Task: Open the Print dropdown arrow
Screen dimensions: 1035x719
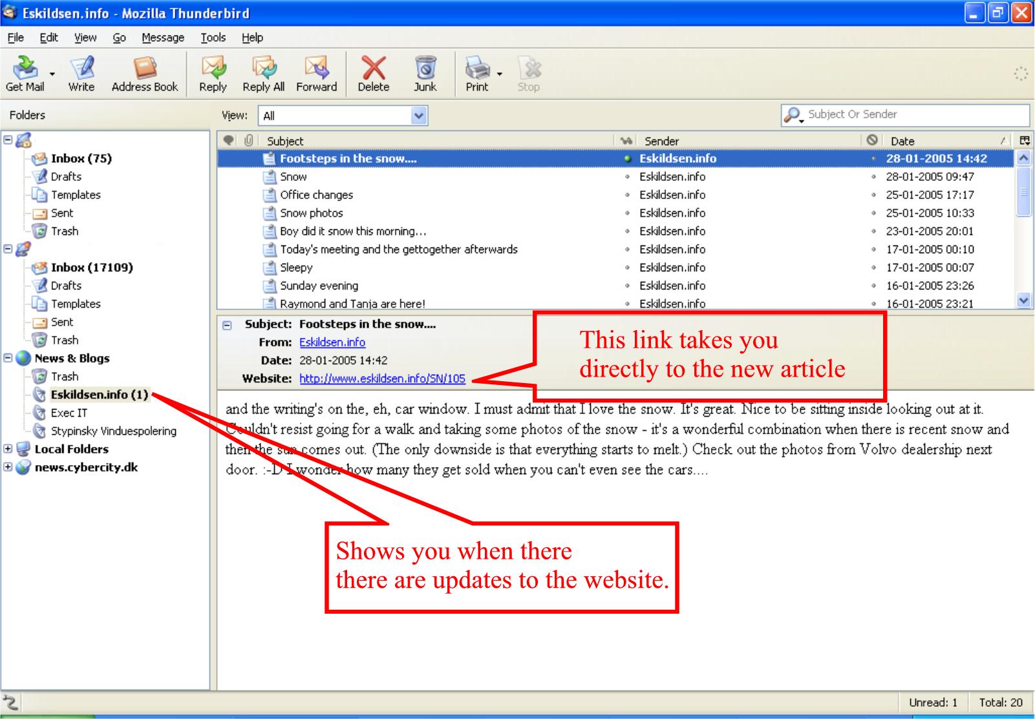Action: pyautogui.click(x=500, y=74)
